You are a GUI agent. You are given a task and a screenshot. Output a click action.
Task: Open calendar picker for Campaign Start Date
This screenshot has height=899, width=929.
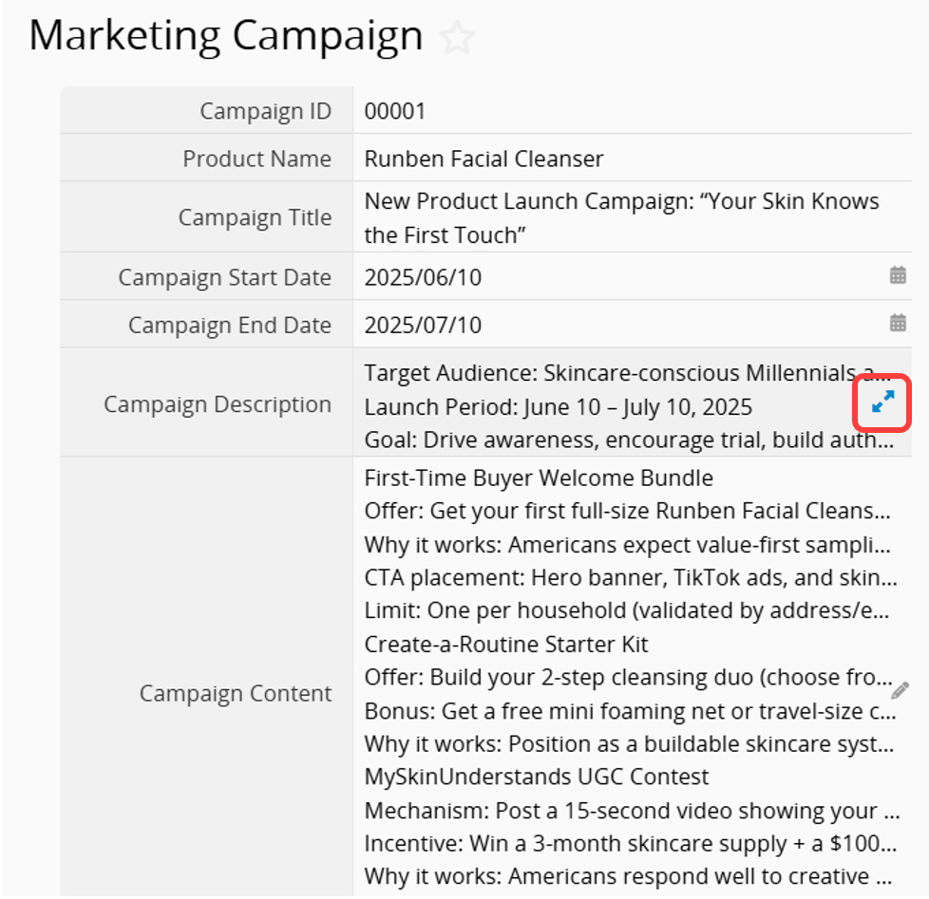point(898,275)
